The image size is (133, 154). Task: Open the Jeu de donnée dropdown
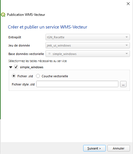88,45
